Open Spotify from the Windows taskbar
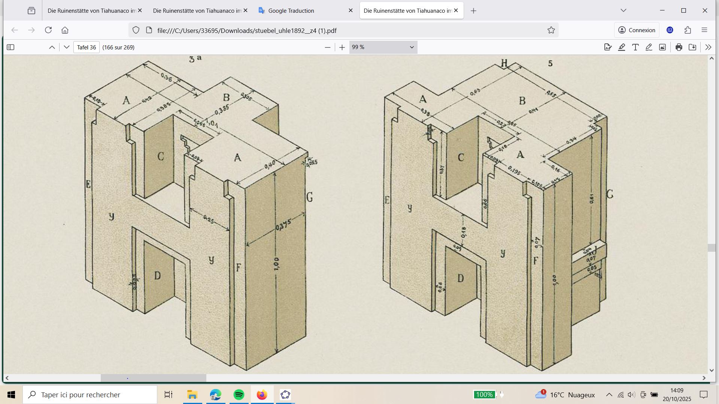The height and width of the screenshot is (404, 719). 239,395
